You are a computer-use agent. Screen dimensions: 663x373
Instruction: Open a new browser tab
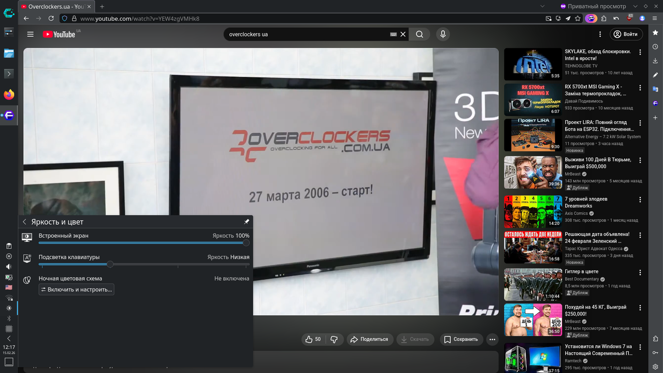(102, 7)
